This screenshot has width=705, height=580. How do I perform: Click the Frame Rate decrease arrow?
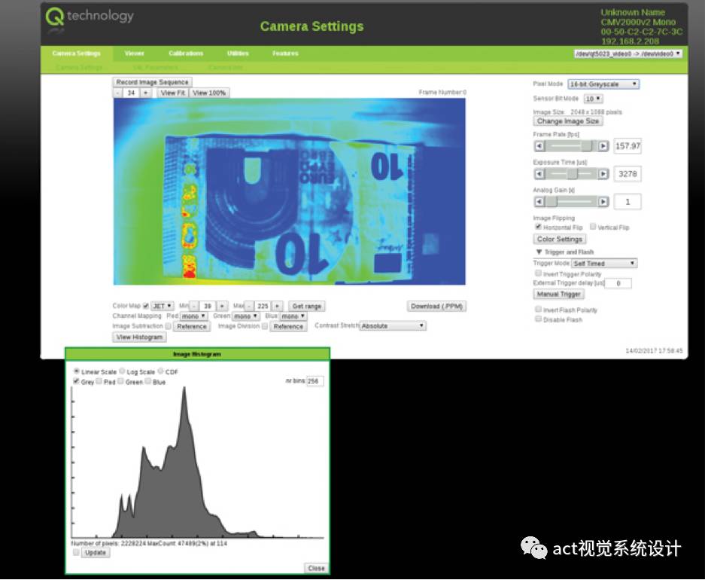(x=539, y=146)
